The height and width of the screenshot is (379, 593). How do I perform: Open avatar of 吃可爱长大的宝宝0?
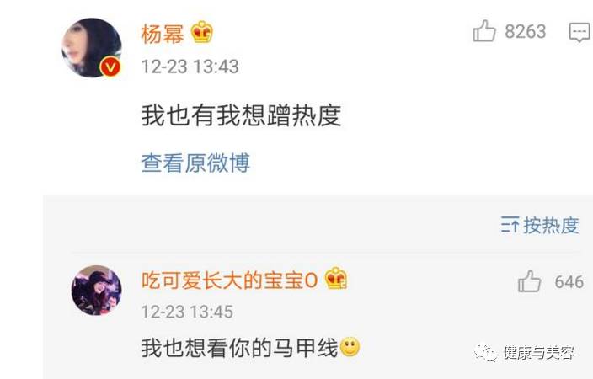(97, 291)
